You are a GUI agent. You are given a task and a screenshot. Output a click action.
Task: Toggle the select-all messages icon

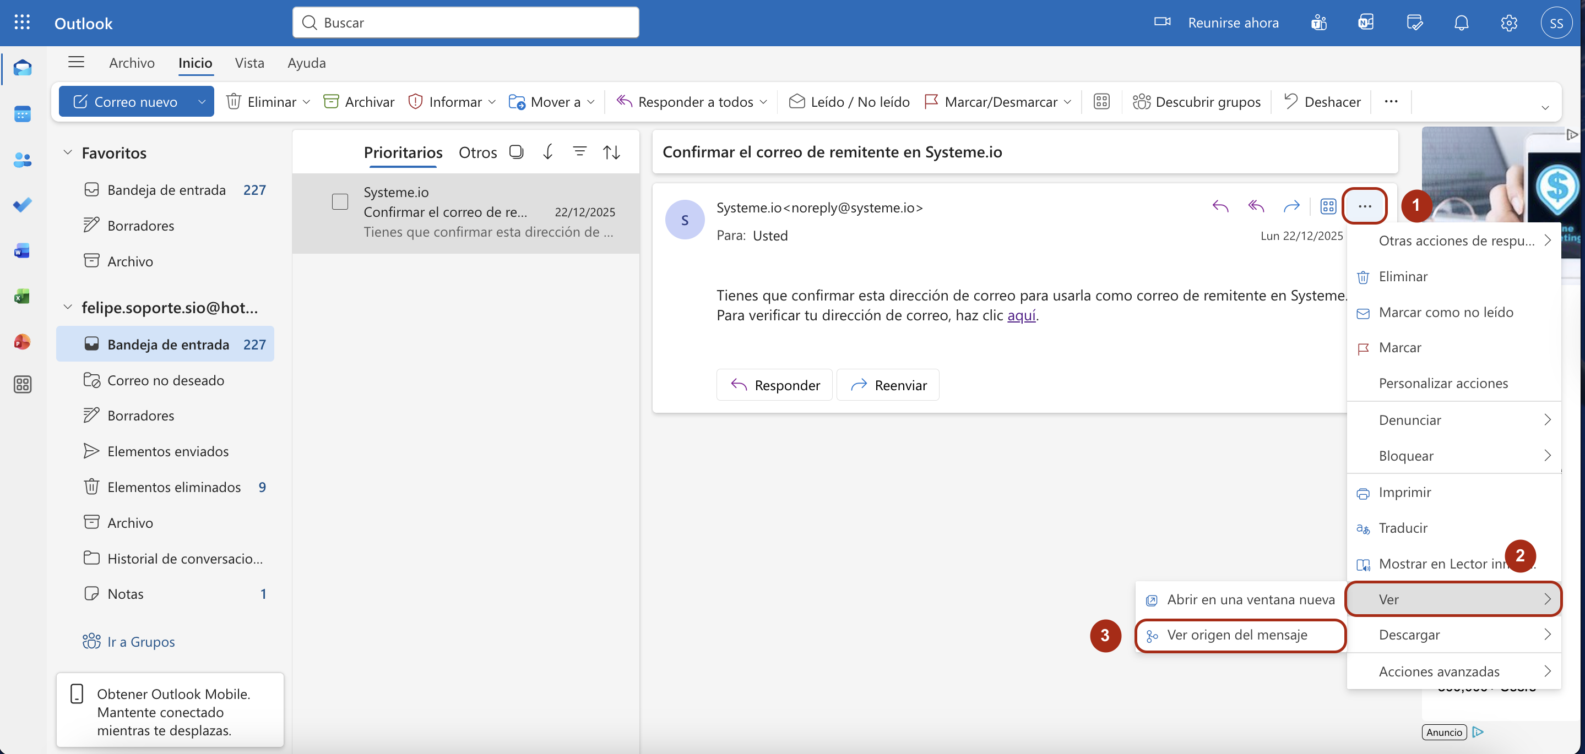pos(516,152)
